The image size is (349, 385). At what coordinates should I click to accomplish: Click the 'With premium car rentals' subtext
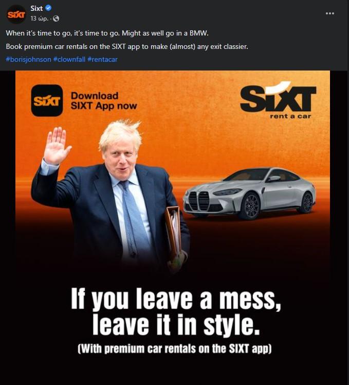(x=175, y=348)
